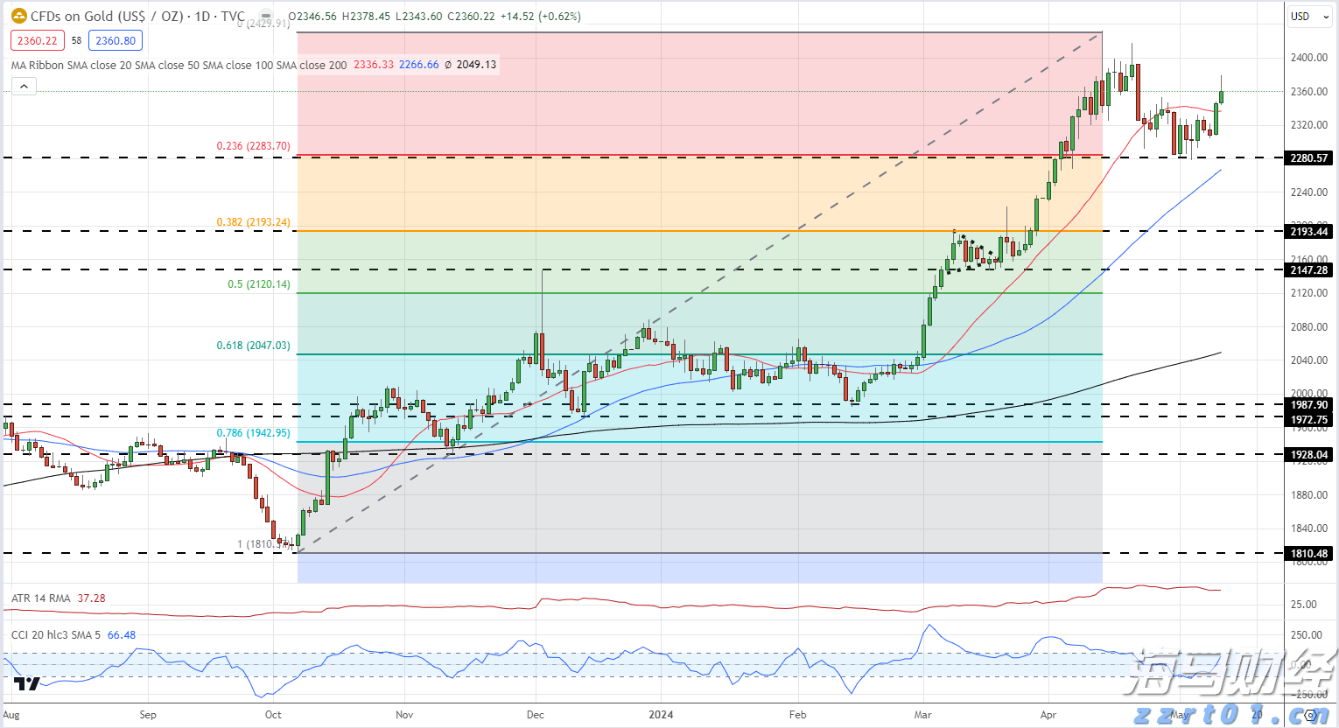The image size is (1339, 728).
Task: Click the Oct label on time axis
Action: 274,715
